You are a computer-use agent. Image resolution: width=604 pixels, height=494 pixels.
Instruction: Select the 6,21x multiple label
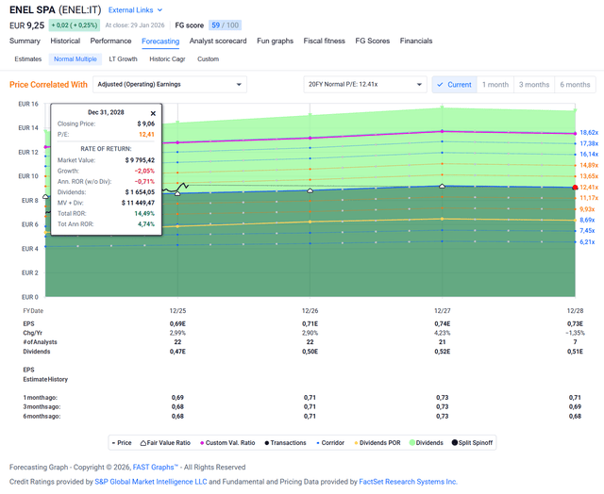click(587, 242)
